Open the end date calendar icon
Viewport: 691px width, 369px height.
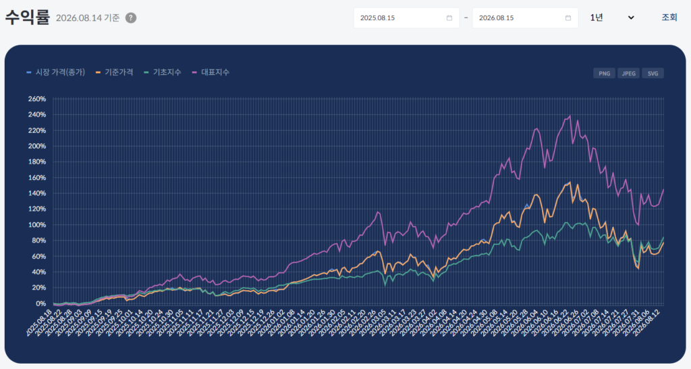568,18
